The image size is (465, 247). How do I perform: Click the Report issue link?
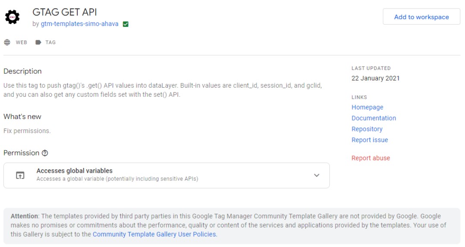pyautogui.click(x=370, y=140)
